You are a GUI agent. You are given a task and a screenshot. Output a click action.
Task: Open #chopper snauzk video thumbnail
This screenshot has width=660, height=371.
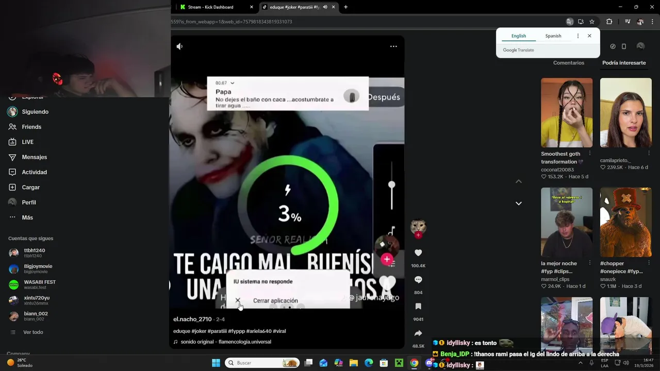(x=626, y=222)
